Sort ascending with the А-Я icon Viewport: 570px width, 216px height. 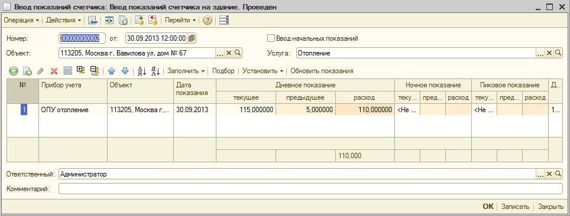coord(142,71)
